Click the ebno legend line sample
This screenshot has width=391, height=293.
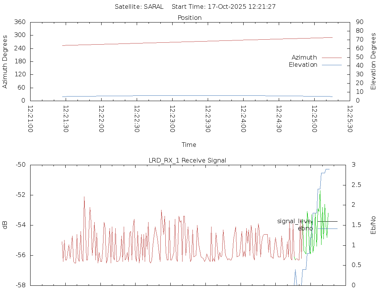click(327, 229)
